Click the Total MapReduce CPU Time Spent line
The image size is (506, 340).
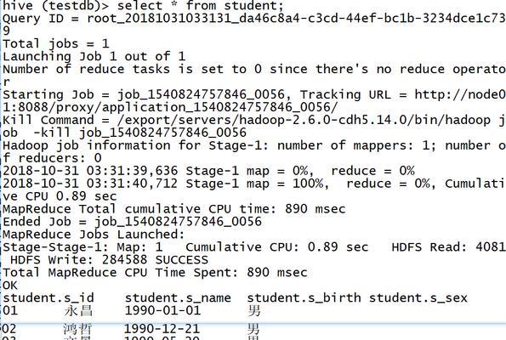[155, 273]
